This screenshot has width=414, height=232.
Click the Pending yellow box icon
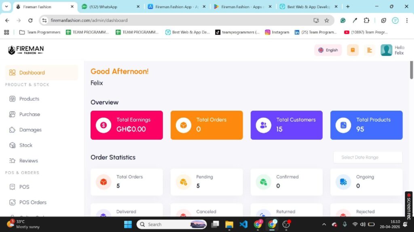(183, 182)
